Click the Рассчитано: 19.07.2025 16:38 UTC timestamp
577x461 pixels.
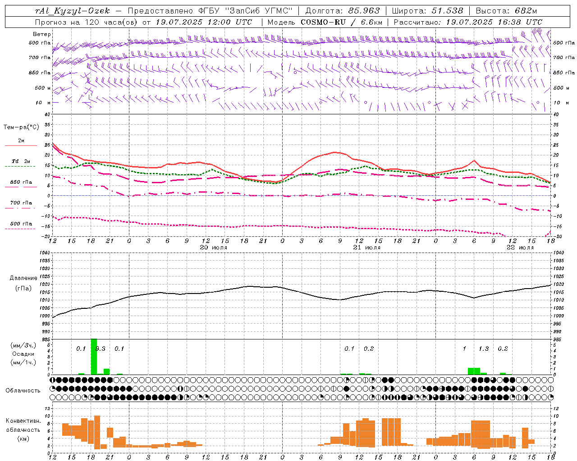[468, 22]
